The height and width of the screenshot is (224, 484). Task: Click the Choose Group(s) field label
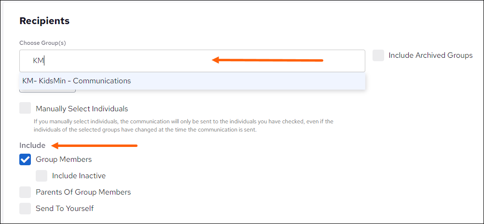[42, 43]
